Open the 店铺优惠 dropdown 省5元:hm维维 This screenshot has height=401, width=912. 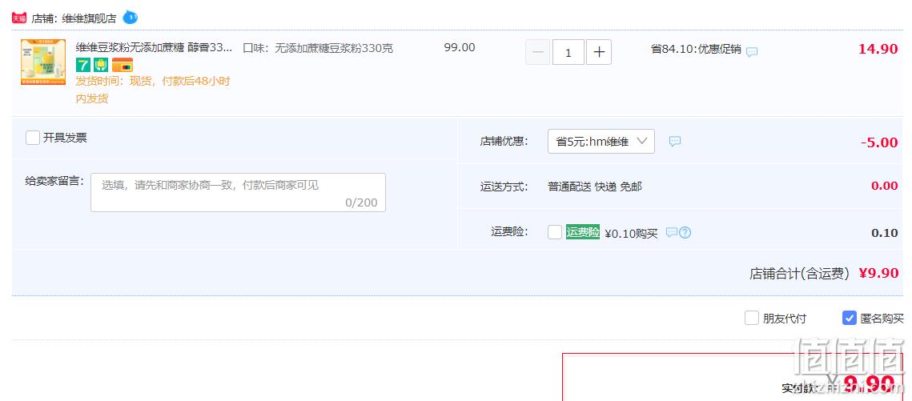[x=601, y=141]
